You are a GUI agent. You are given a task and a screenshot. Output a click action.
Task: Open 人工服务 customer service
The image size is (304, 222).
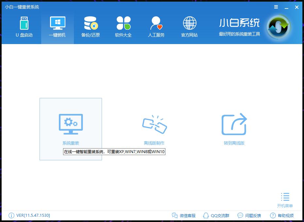[x=156, y=27]
